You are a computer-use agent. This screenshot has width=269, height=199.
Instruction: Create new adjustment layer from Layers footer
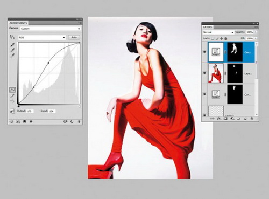(232, 119)
